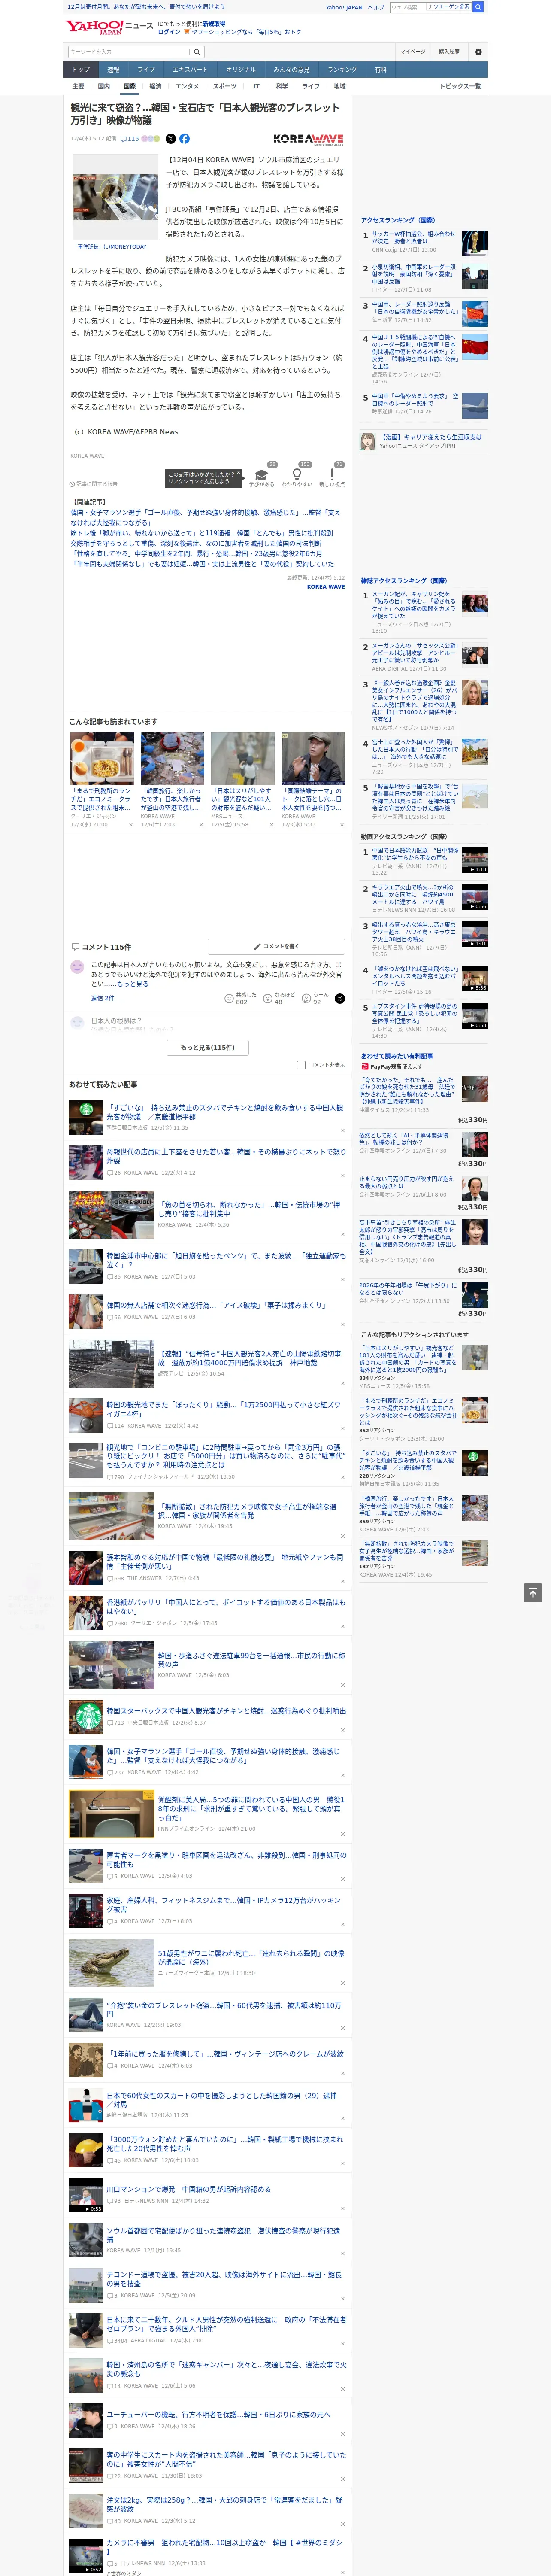Image resolution: width=551 pixels, height=2576 pixels.
Task: Open article 川口マンションで爆発
Action: click(188, 2189)
